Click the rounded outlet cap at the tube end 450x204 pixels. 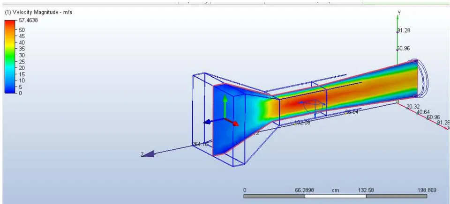pyautogui.click(x=422, y=79)
